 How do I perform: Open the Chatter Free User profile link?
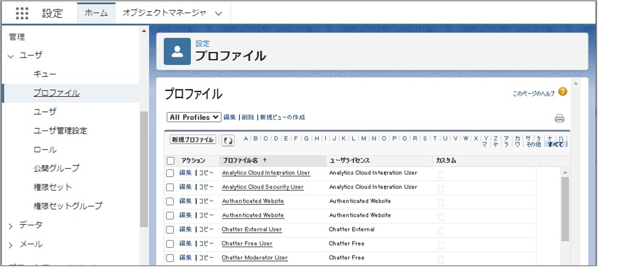[247, 243]
